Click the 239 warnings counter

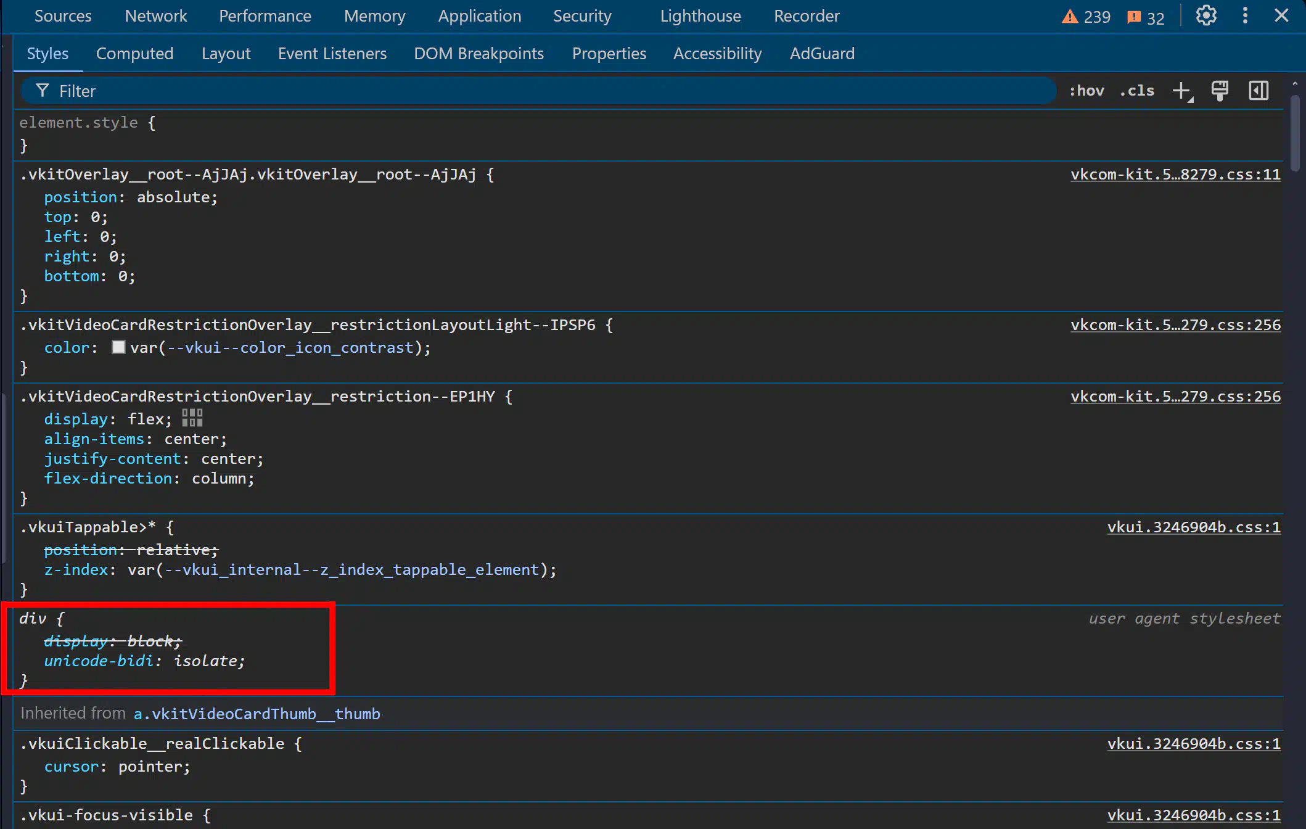[1086, 17]
